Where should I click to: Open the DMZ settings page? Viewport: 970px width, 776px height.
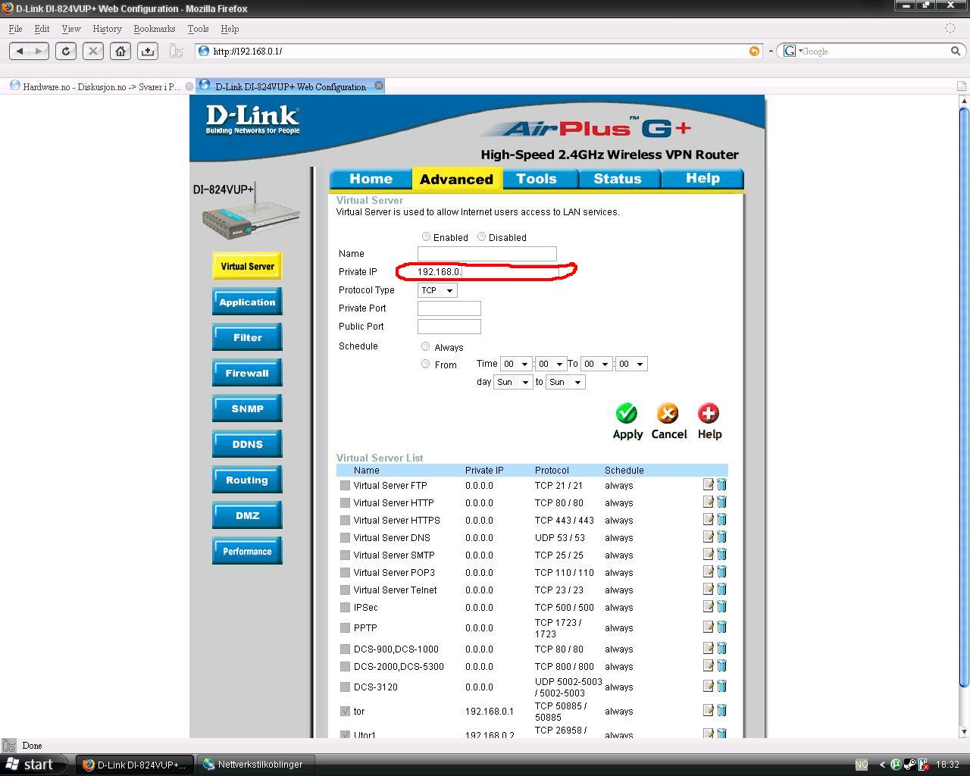(247, 515)
